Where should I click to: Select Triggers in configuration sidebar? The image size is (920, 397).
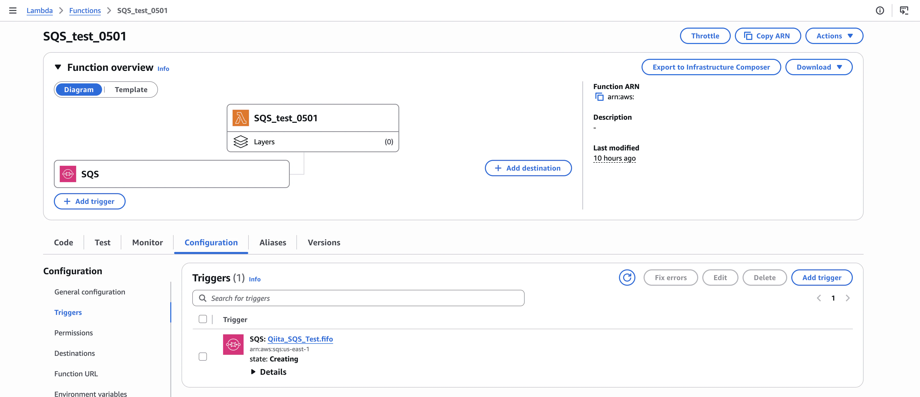point(68,312)
